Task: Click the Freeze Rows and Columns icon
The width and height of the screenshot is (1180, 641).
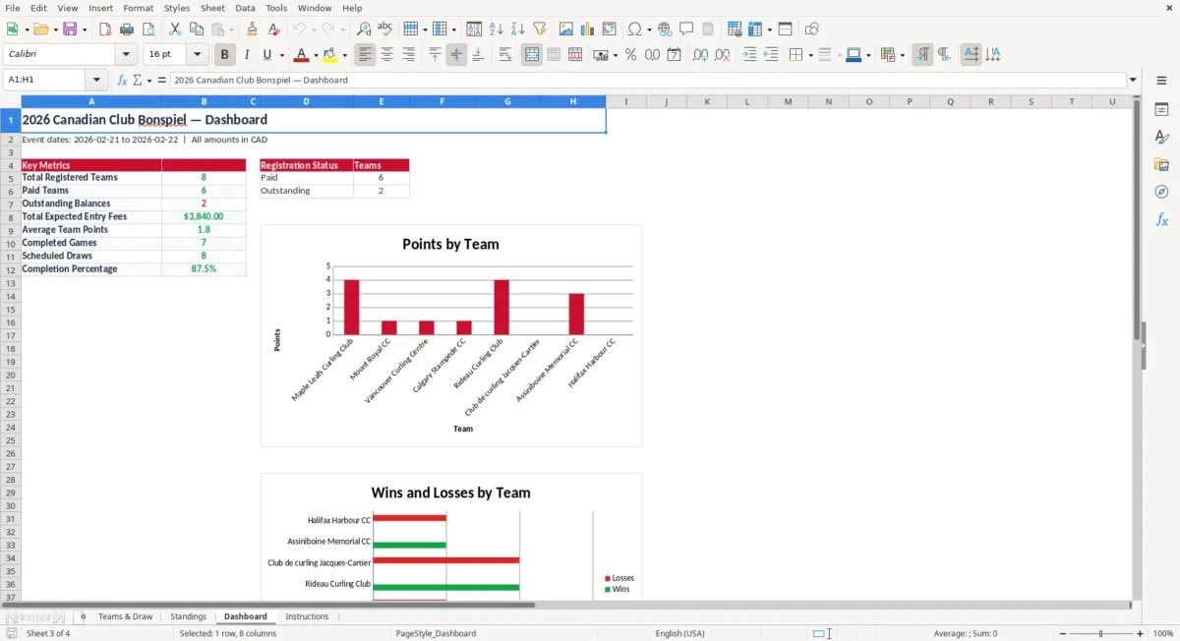Action: [x=755, y=29]
